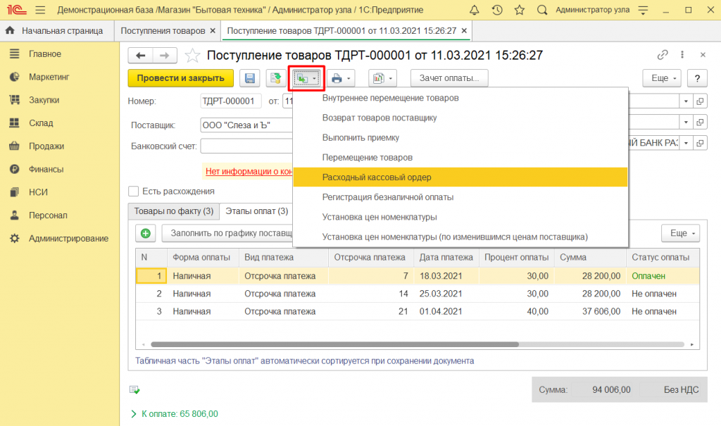This screenshot has height=426, width=721.
Task: Click the save document floppy disk icon
Action: click(x=250, y=78)
